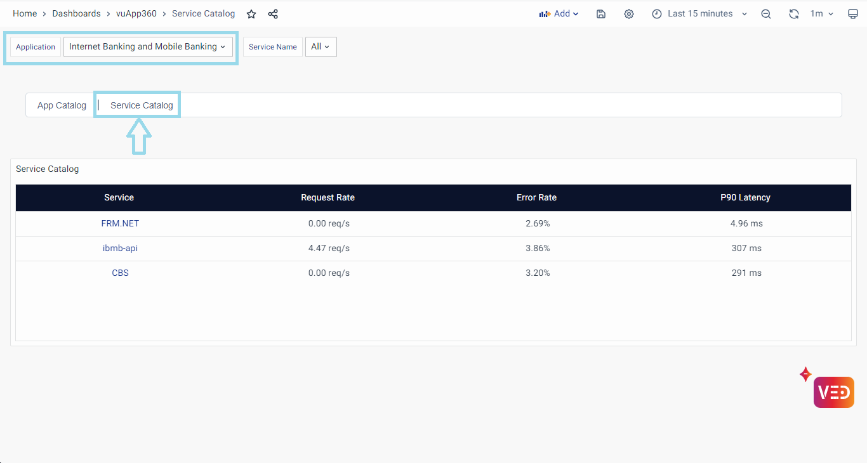Switch to the App Catalog tab

click(62, 105)
